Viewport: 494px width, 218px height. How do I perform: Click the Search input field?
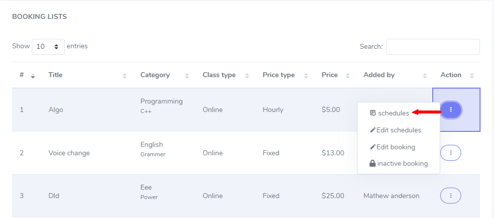click(x=432, y=47)
